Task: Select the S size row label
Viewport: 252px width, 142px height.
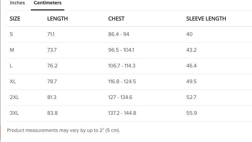Action: coord(11,34)
